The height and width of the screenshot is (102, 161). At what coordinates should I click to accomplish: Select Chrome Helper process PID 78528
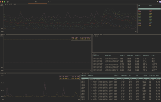[x=121, y=84]
